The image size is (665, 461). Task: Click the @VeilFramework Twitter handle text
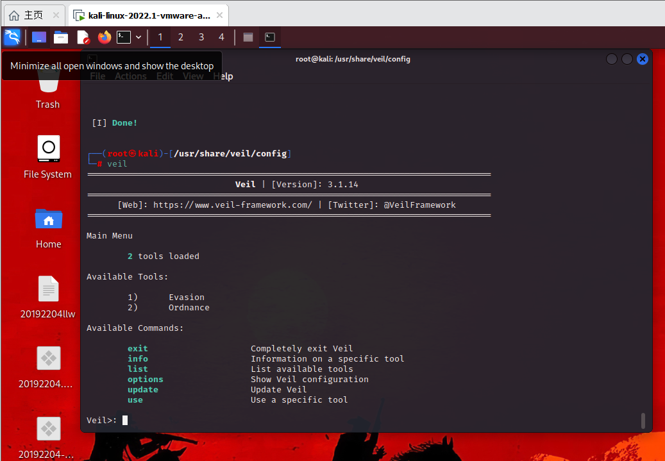point(419,205)
